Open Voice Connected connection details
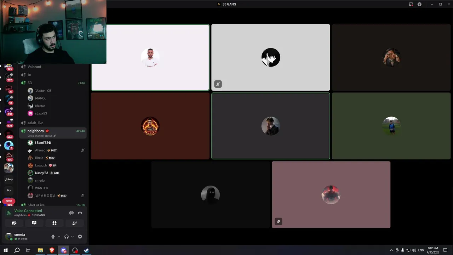The image size is (453, 255). (x=28, y=211)
